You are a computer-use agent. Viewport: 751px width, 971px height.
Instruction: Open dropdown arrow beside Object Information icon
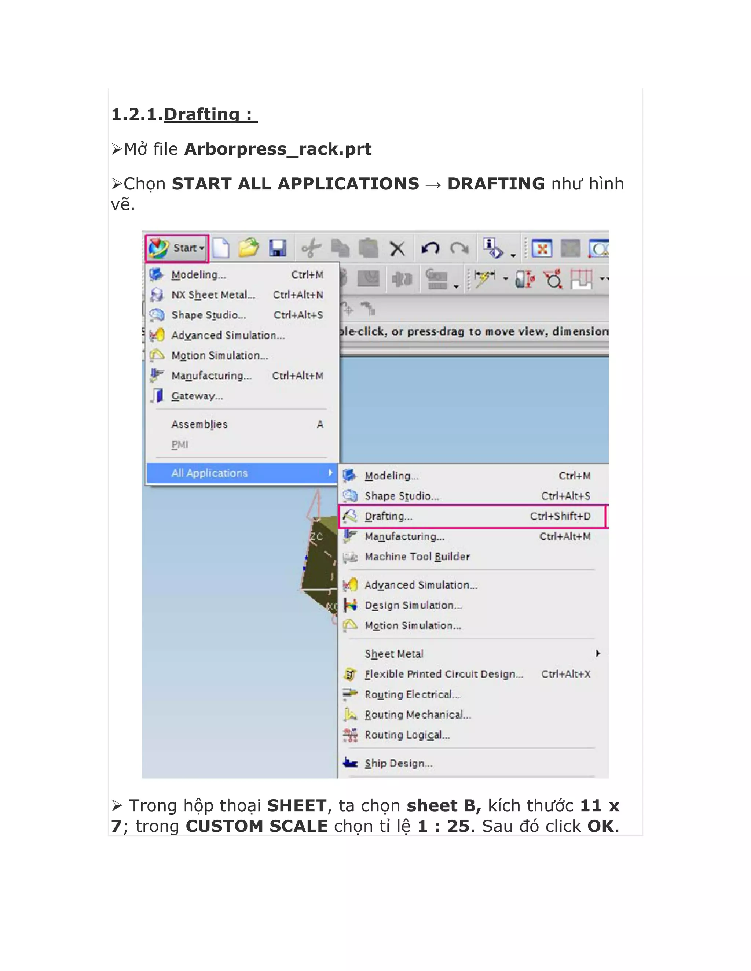[x=513, y=255]
